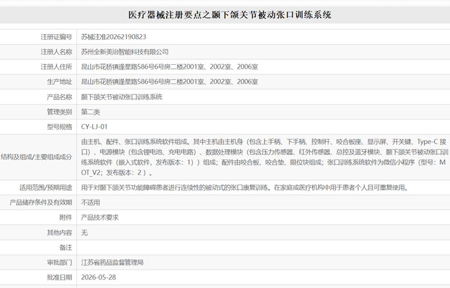
Task: Select registration number 苏械注准20262190823
Action: coord(114,37)
